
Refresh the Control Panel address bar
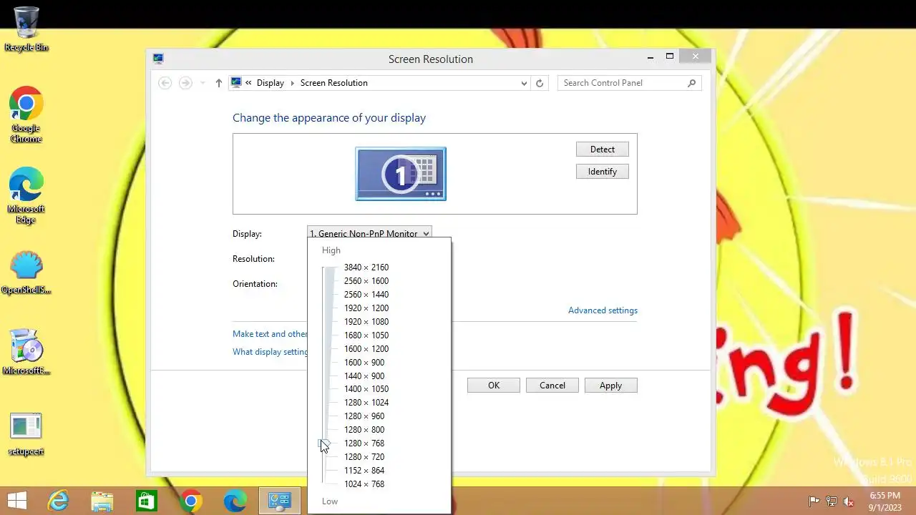pyautogui.click(x=540, y=83)
